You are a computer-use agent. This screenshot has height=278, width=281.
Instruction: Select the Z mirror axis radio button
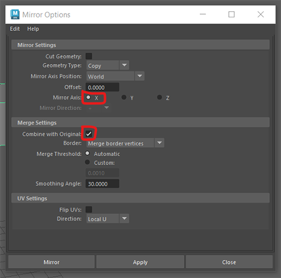point(160,97)
